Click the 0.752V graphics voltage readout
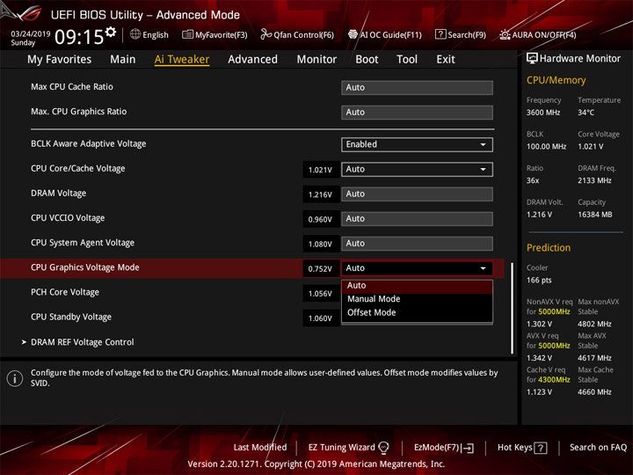The width and height of the screenshot is (633, 475). [x=321, y=269]
